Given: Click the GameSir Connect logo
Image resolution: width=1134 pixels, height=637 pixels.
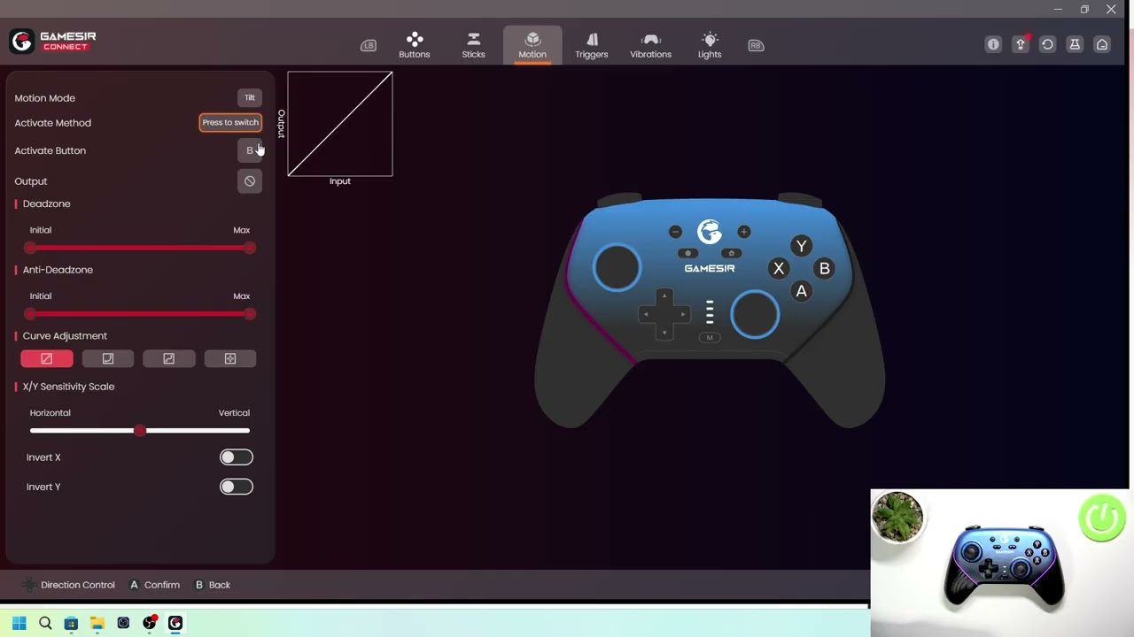Looking at the screenshot, I should (53, 41).
